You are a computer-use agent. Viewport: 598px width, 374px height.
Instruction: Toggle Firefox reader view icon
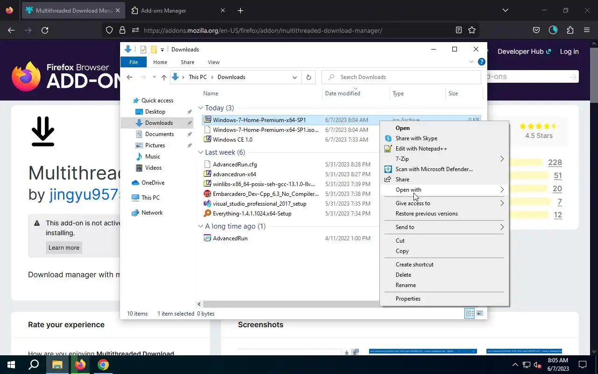(459, 30)
